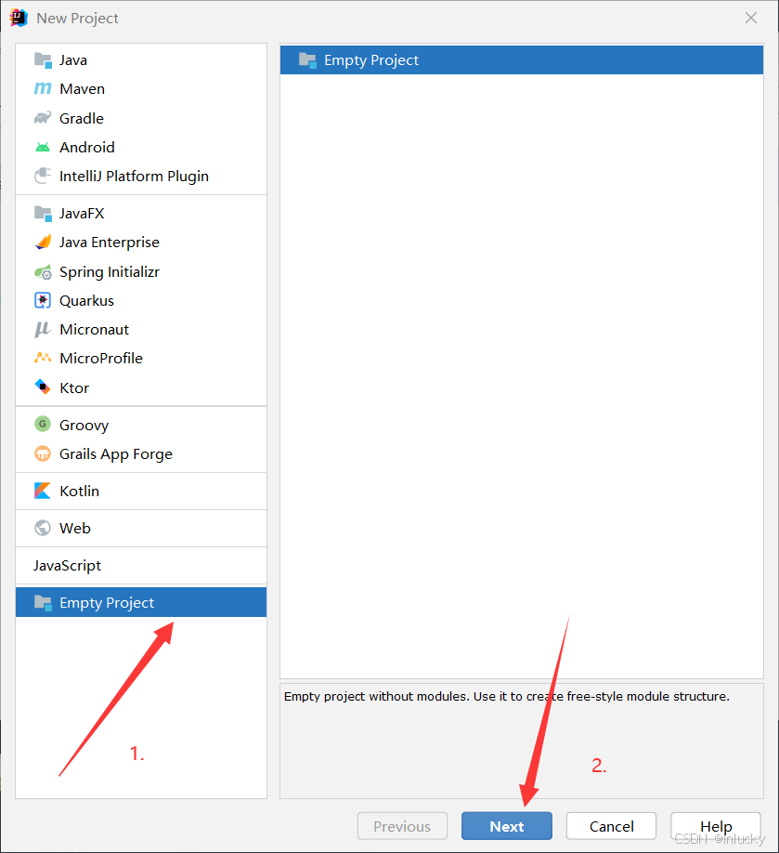This screenshot has width=779, height=853.
Task: Pick Android project type
Action: click(87, 148)
